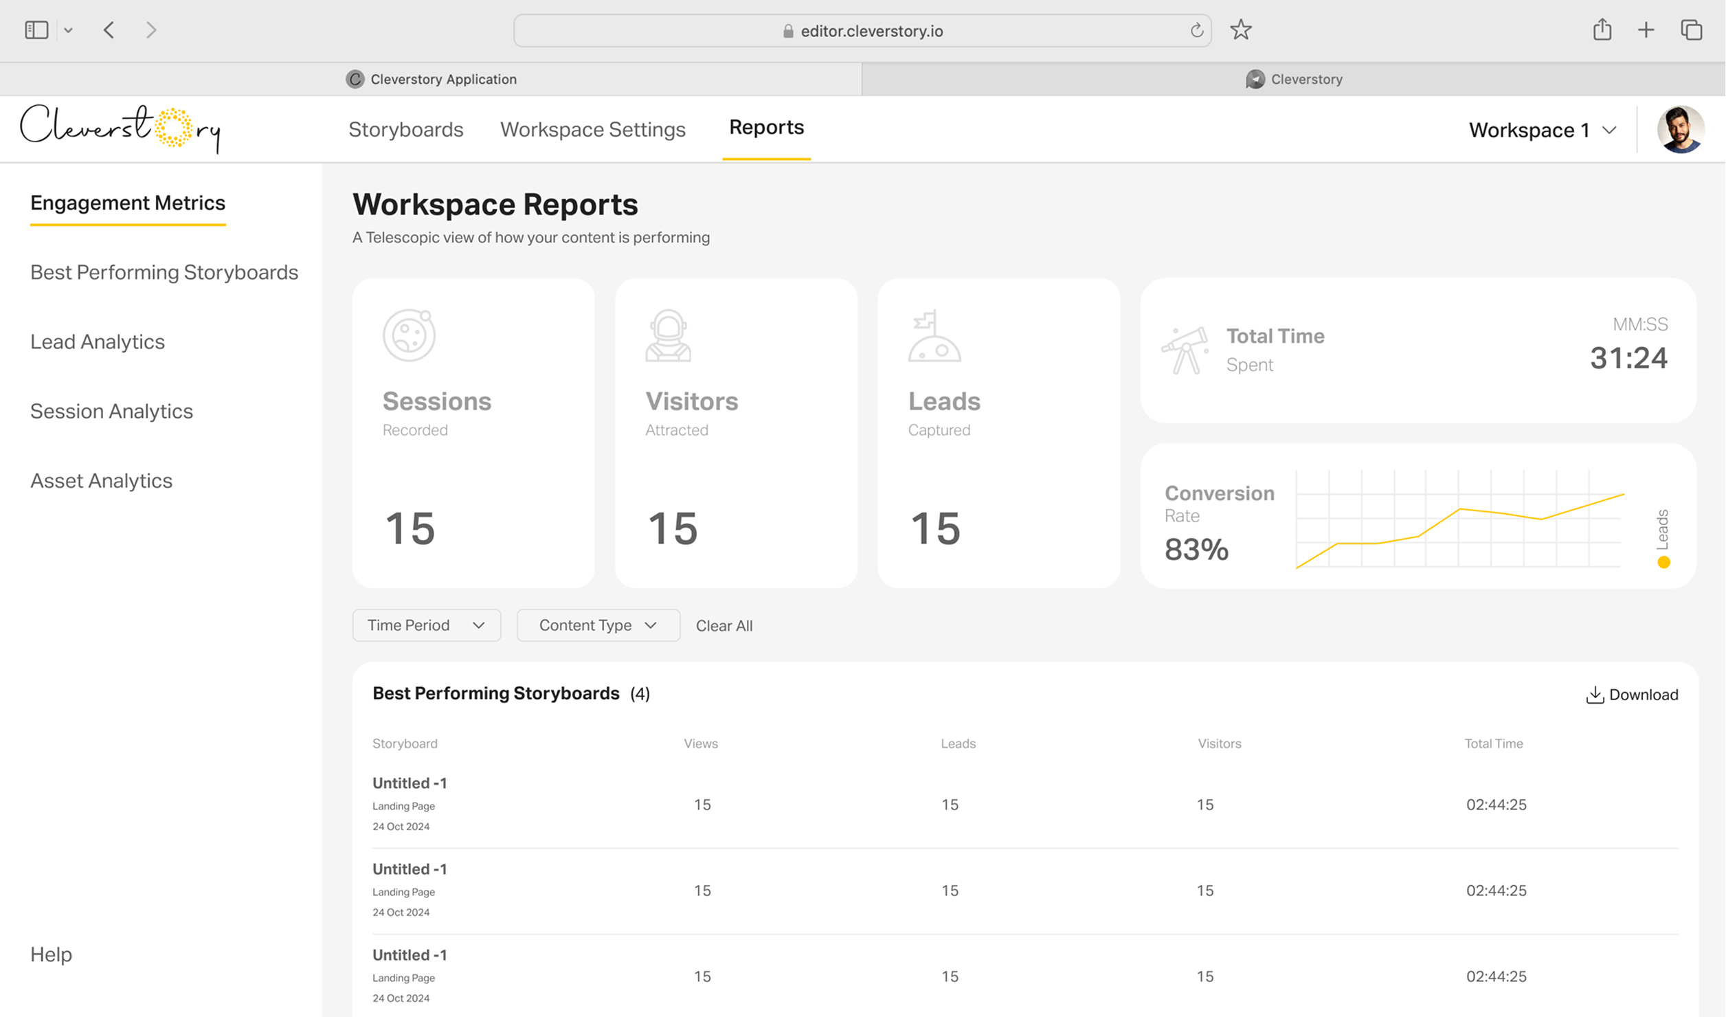1726x1017 pixels.
Task: Open the Workspace Settings tab
Action: point(593,129)
